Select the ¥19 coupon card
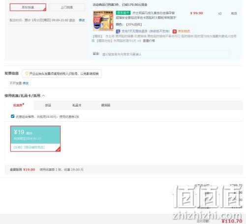This screenshot has width=246, height=224. click(x=35, y=139)
